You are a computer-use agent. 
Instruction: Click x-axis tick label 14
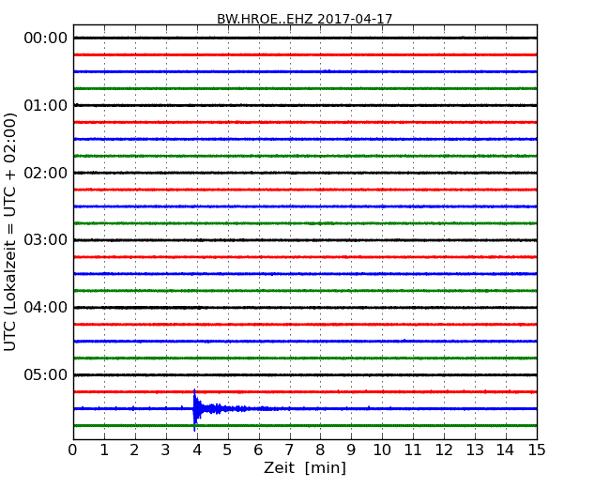[505, 450]
